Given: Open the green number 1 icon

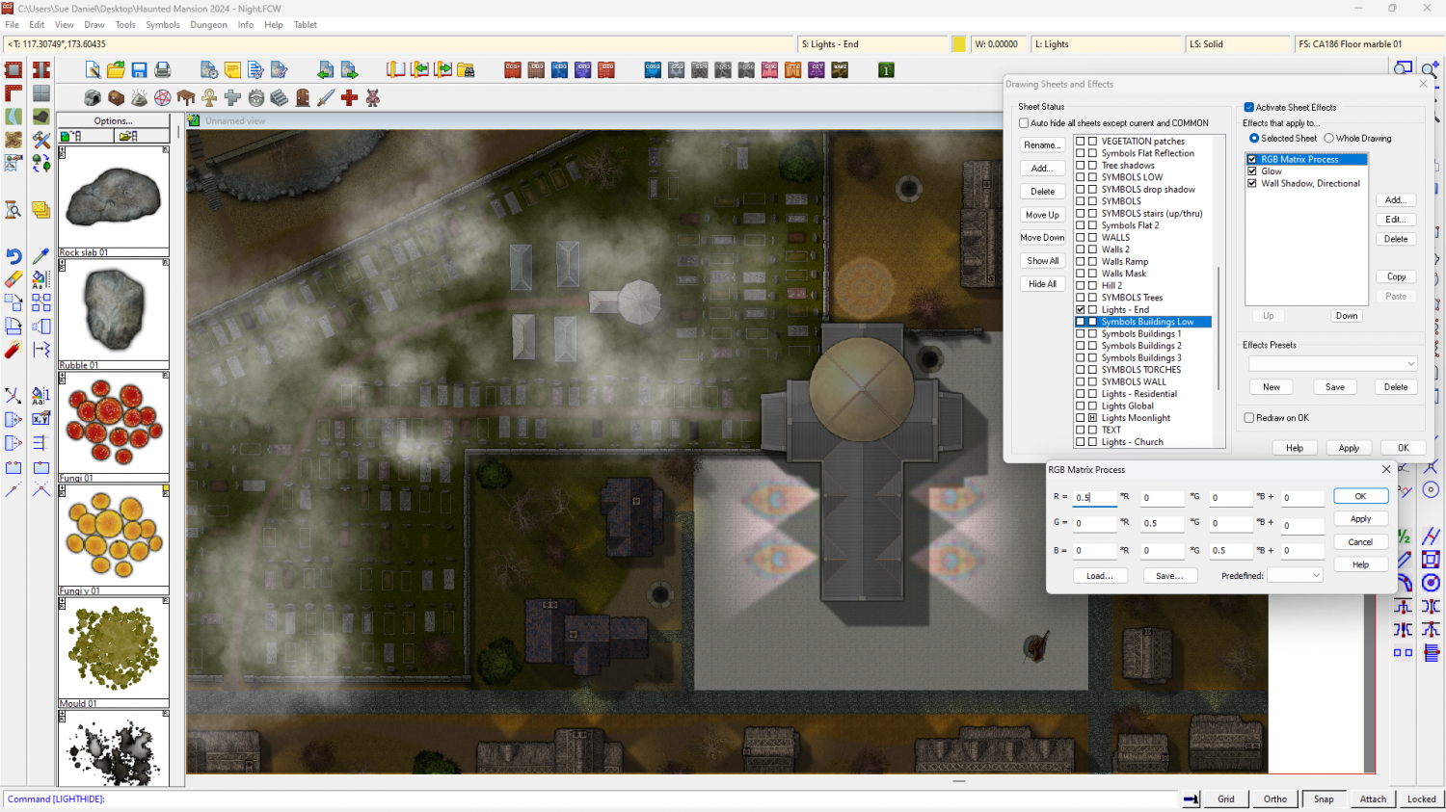Looking at the screenshot, I should click(886, 69).
